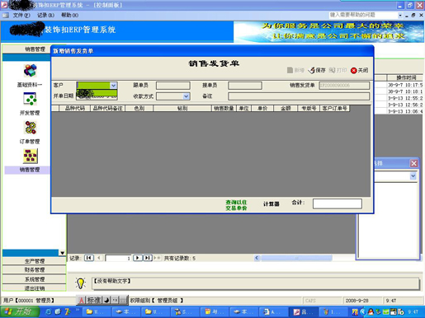Go to last record navigation button
Viewport: 425px width, 318px height.
[148, 258]
